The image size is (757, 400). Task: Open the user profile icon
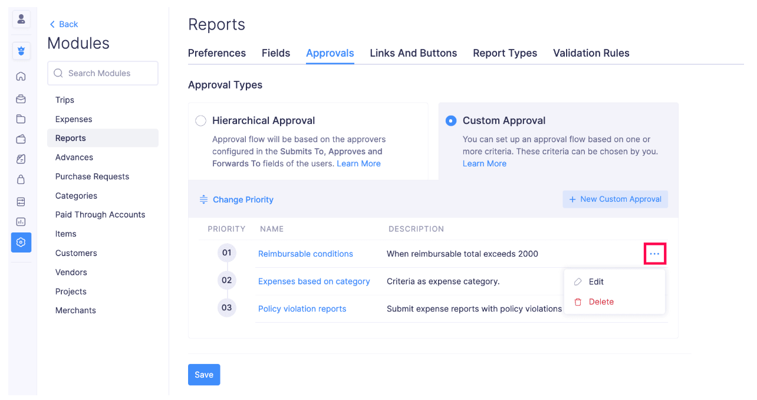click(21, 19)
